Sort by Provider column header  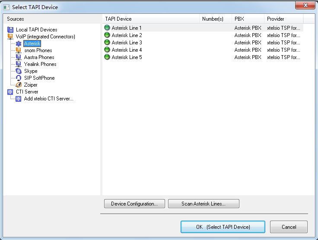click(x=284, y=19)
